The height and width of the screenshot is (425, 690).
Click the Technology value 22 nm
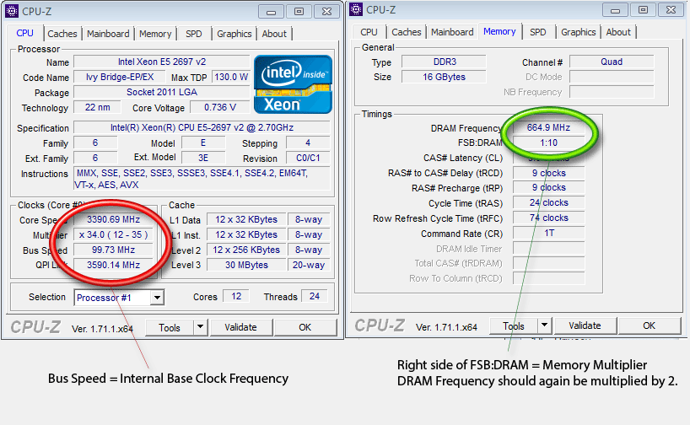(97, 107)
